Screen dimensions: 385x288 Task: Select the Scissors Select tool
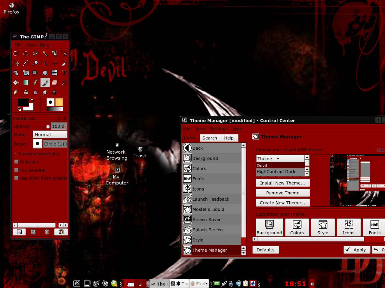click(x=64, y=54)
